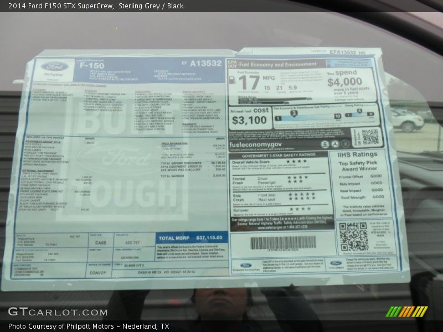Image resolution: width=443 pixels, height=332 pixels.
Task: Click the 'Frontal Offset GOOD' row
Action: [360, 177]
